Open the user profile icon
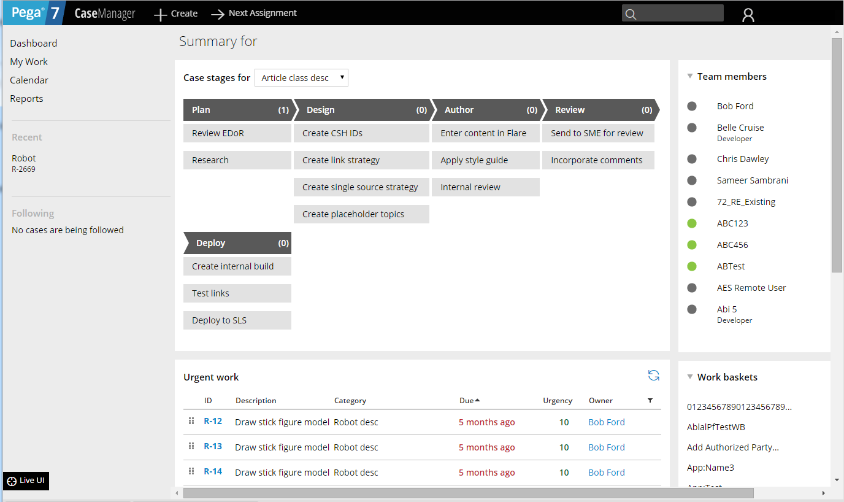 coord(748,14)
